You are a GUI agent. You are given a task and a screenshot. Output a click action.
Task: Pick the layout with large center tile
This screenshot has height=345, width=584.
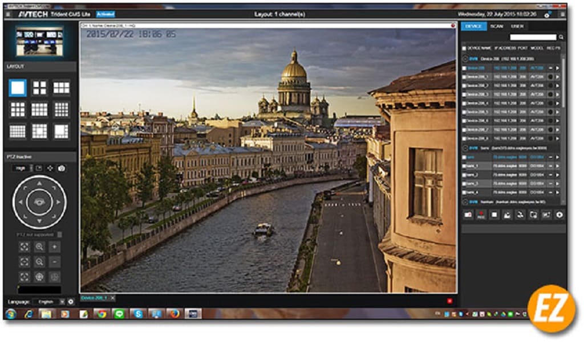pyautogui.click(x=39, y=132)
